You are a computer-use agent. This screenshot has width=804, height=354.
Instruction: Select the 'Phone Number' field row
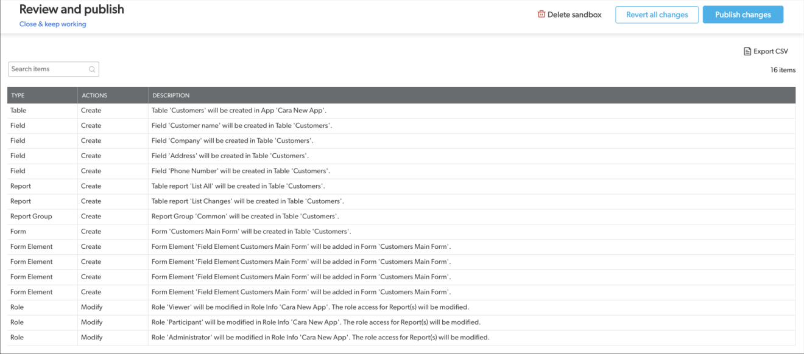(240, 171)
